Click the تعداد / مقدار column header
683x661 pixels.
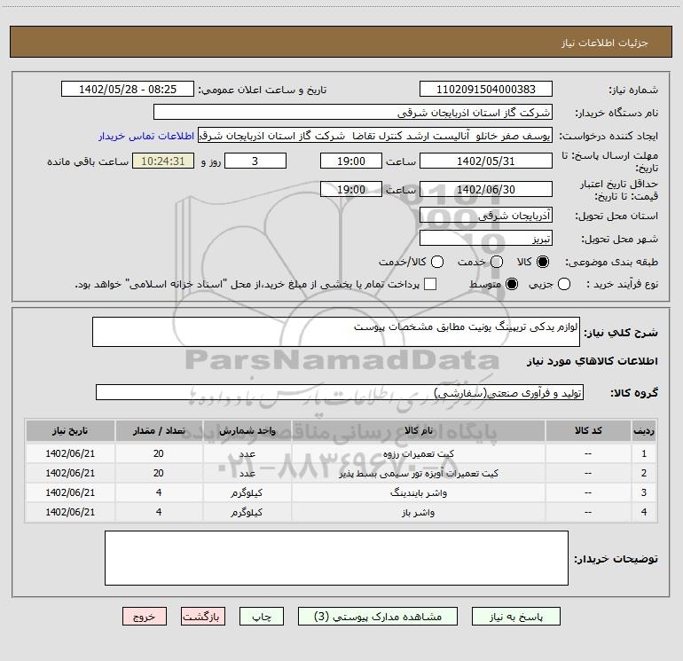[x=159, y=430]
